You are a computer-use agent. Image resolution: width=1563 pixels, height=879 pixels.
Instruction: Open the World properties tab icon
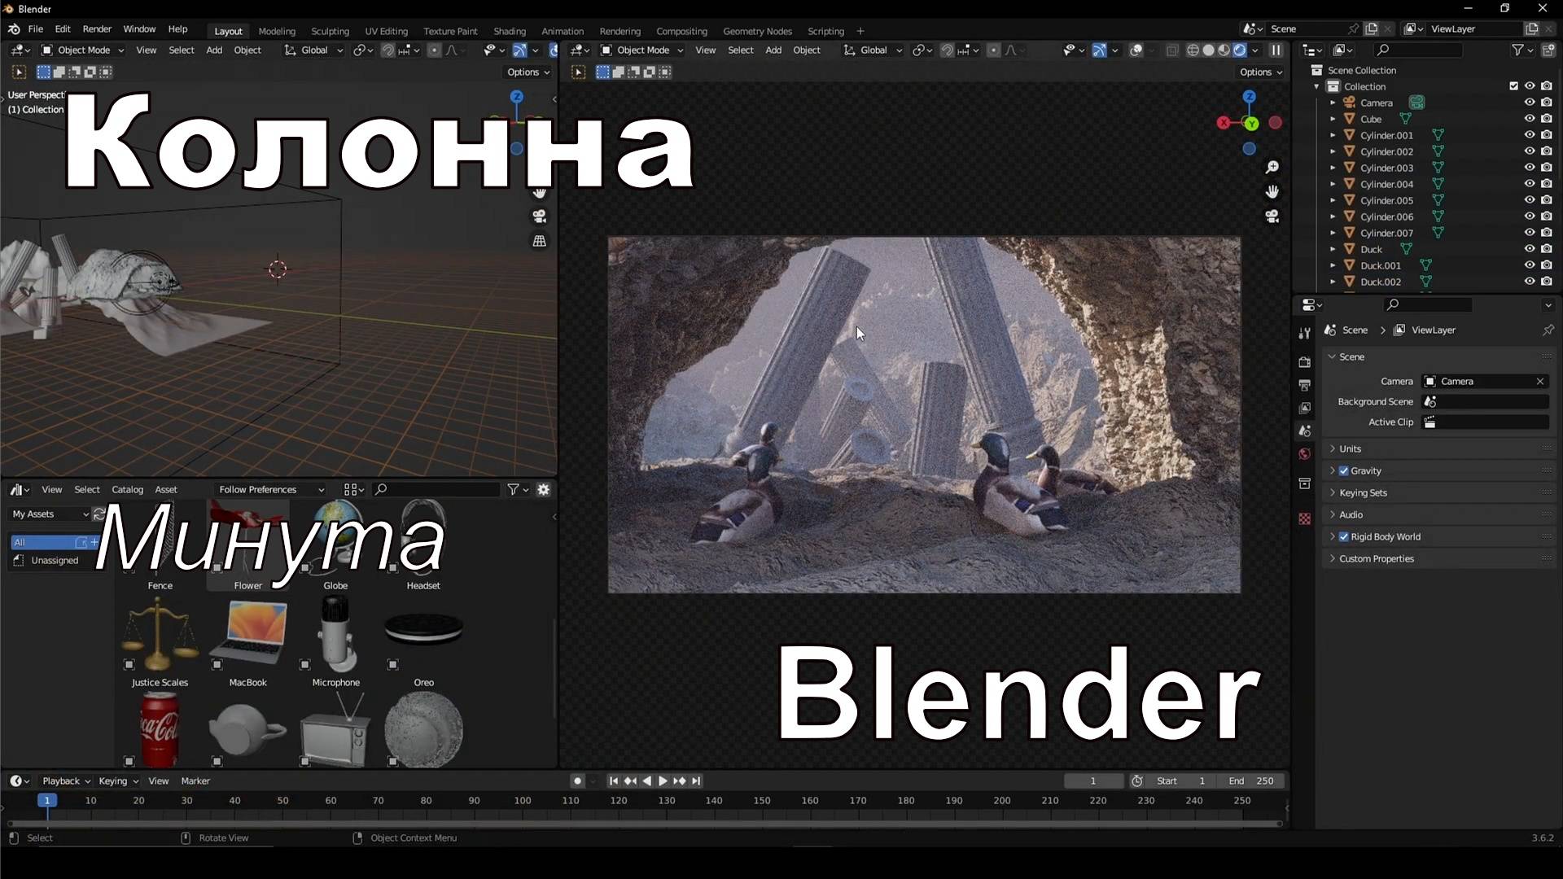click(1305, 454)
